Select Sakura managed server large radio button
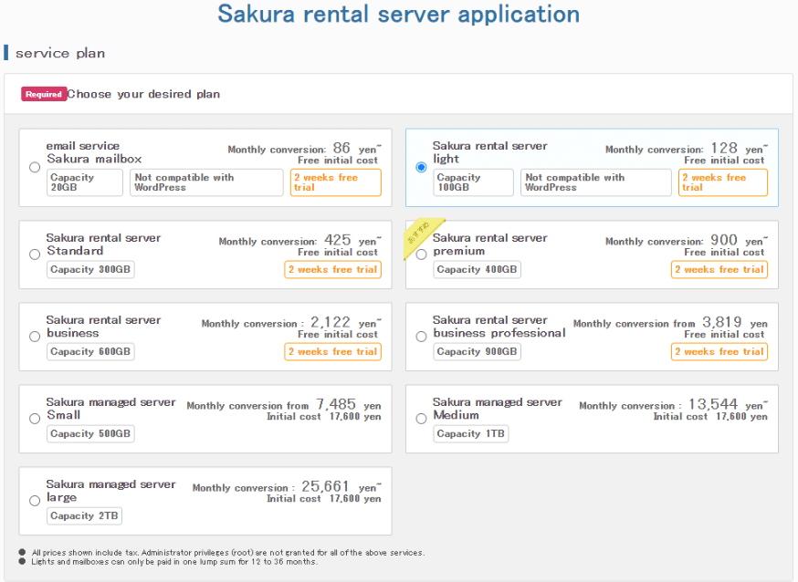The height and width of the screenshot is (582, 798). [35, 501]
